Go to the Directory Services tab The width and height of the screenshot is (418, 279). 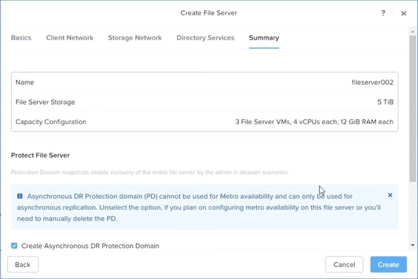(x=205, y=38)
